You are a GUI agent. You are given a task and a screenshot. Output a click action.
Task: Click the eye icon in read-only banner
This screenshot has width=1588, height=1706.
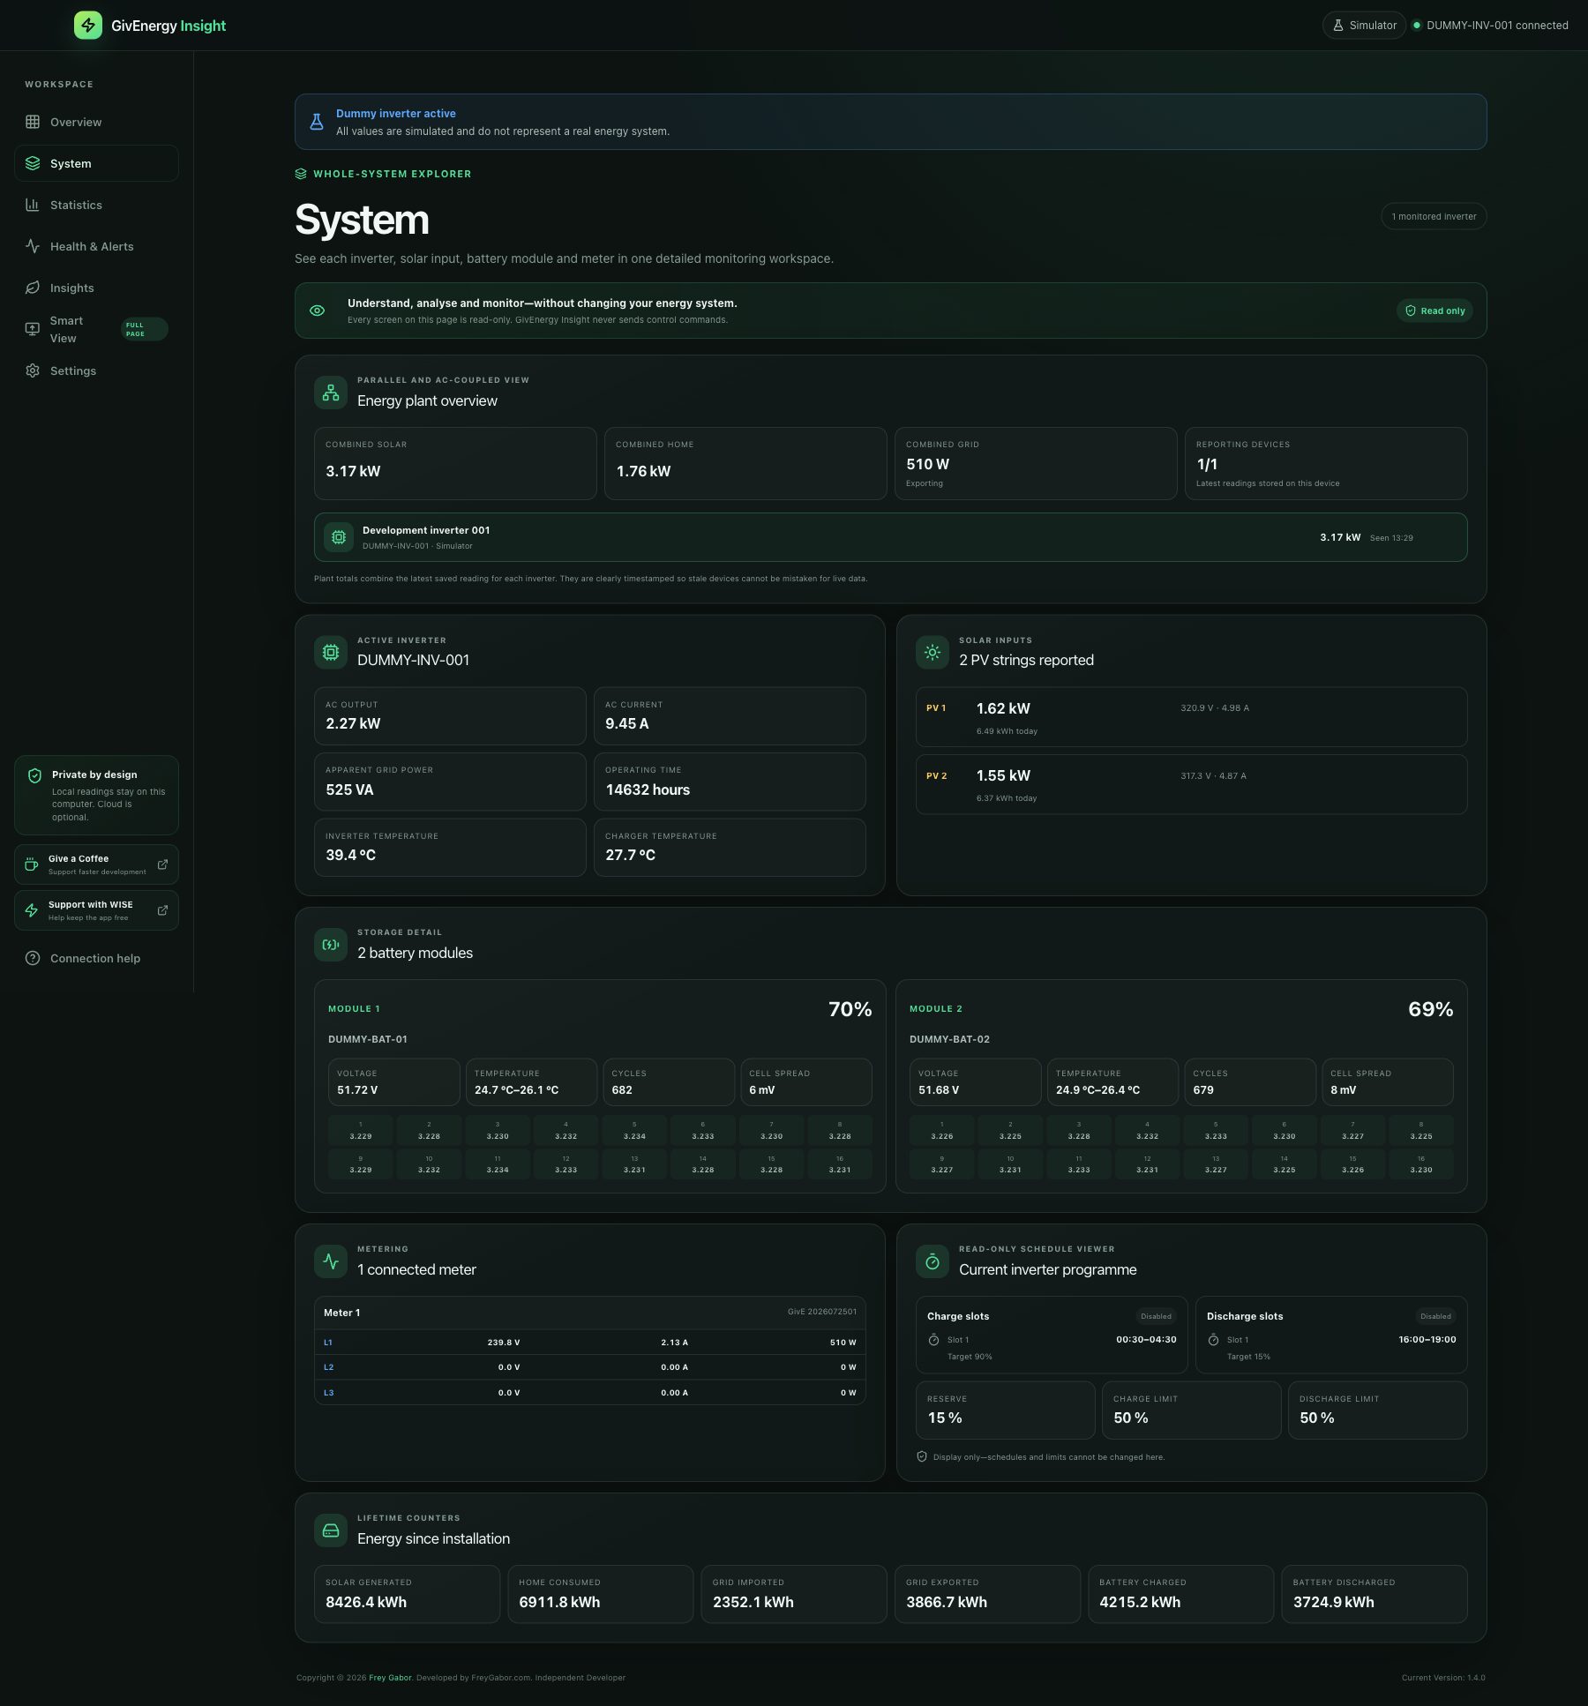(318, 311)
